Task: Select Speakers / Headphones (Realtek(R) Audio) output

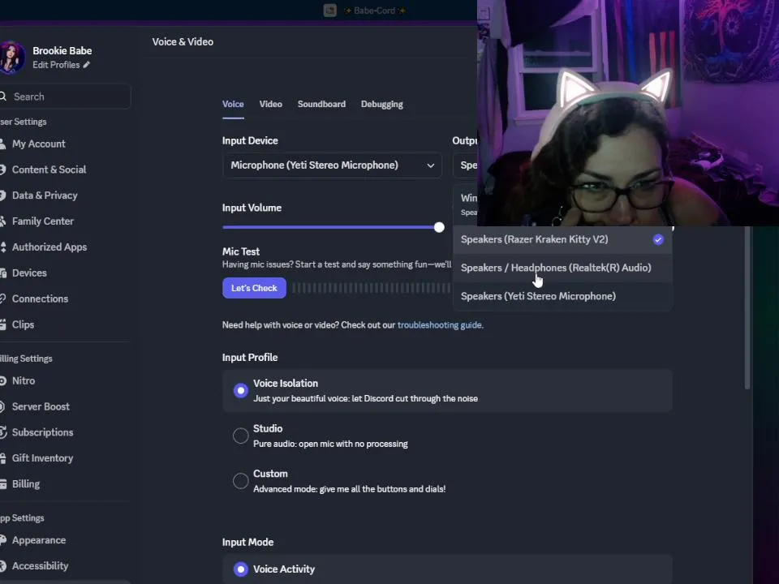Action: (562, 268)
